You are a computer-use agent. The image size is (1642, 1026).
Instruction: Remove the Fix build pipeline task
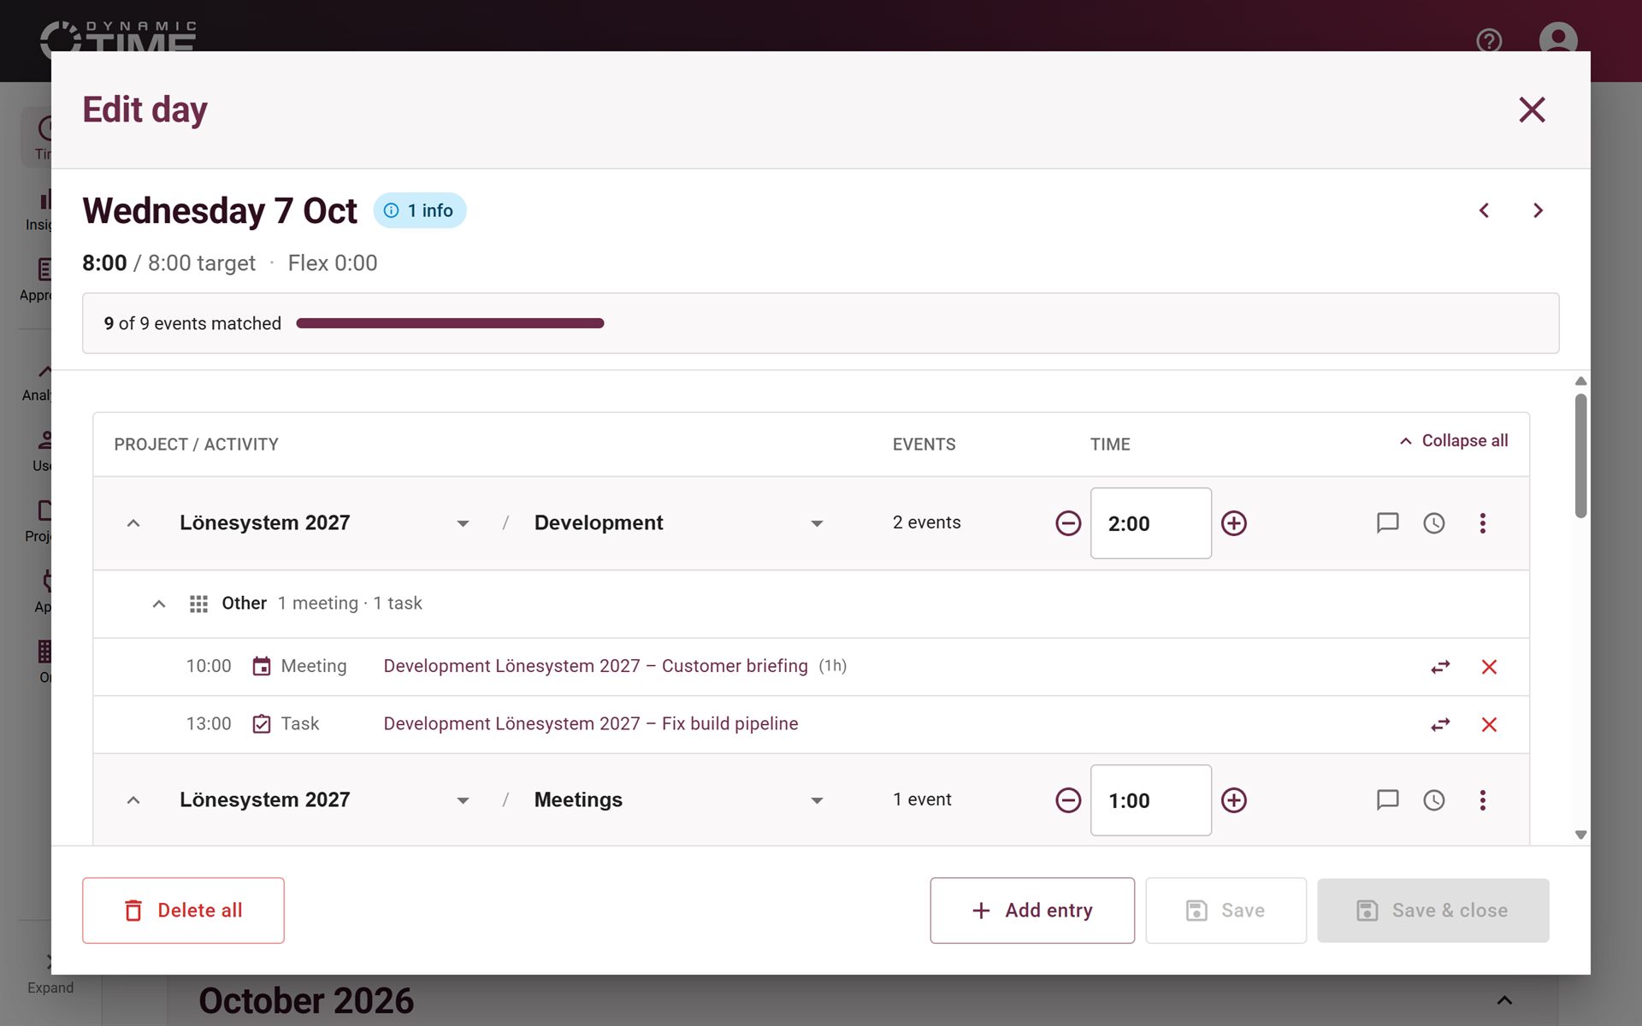pyautogui.click(x=1489, y=725)
